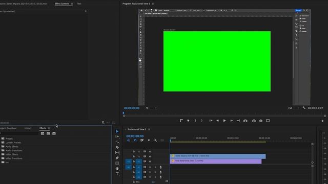Image resolution: width=328 pixels, height=184 pixels.
Task: Click the 32-bit Color effects filter
Action: [x=48, y=133]
